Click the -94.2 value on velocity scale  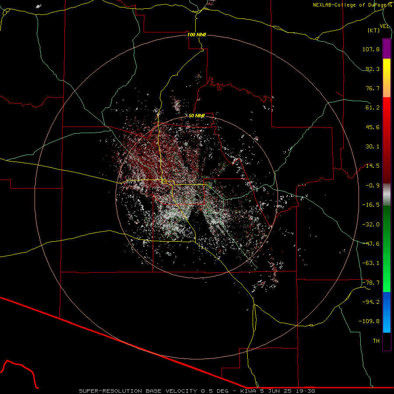point(371,302)
